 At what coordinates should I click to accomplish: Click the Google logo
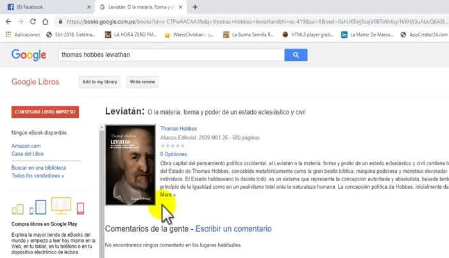[x=29, y=54]
